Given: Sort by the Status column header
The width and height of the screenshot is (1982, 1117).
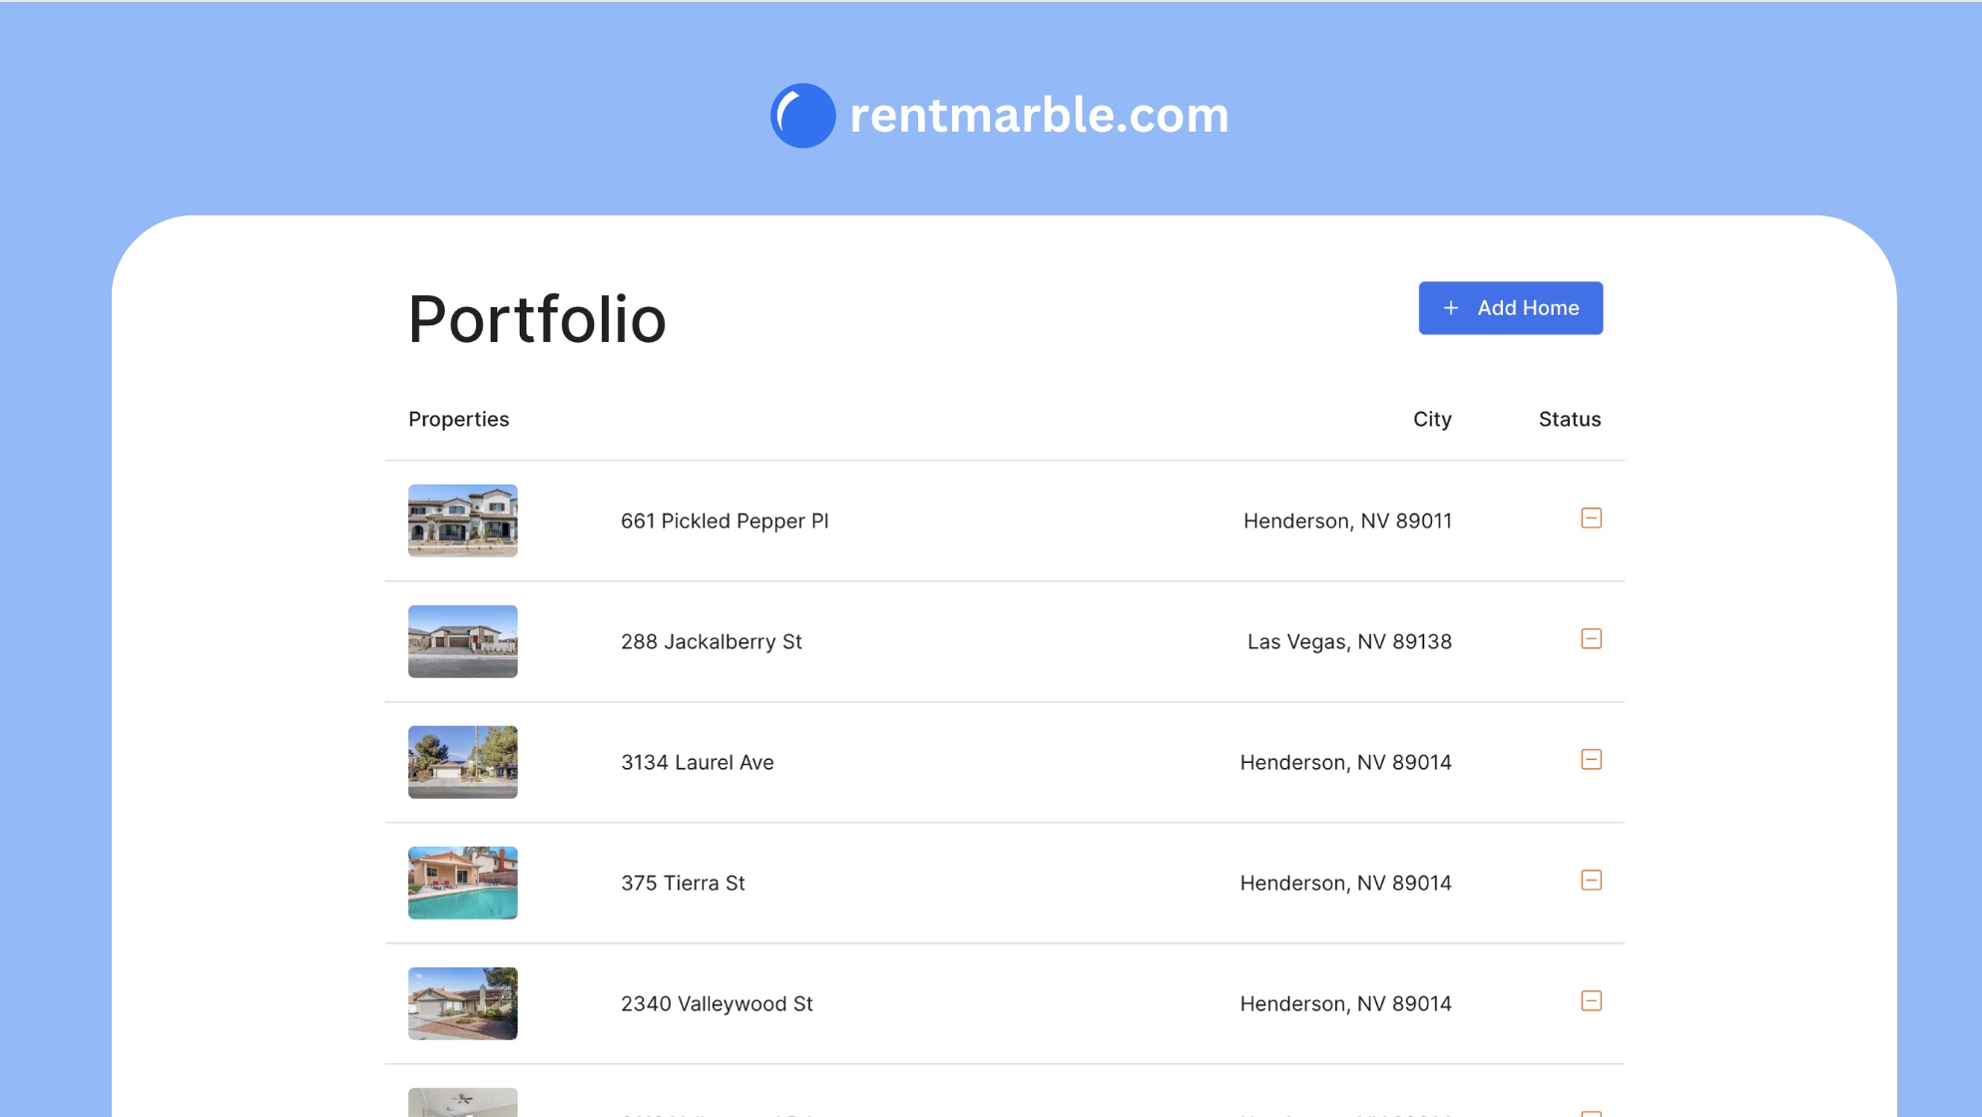Looking at the screenshot, I should click(1569, 420).
